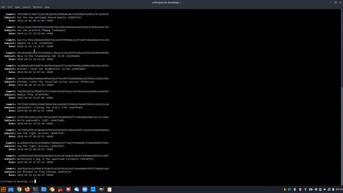
Task: Open the cherries icon app in the taskbar
Action: [x=60, y=189]
